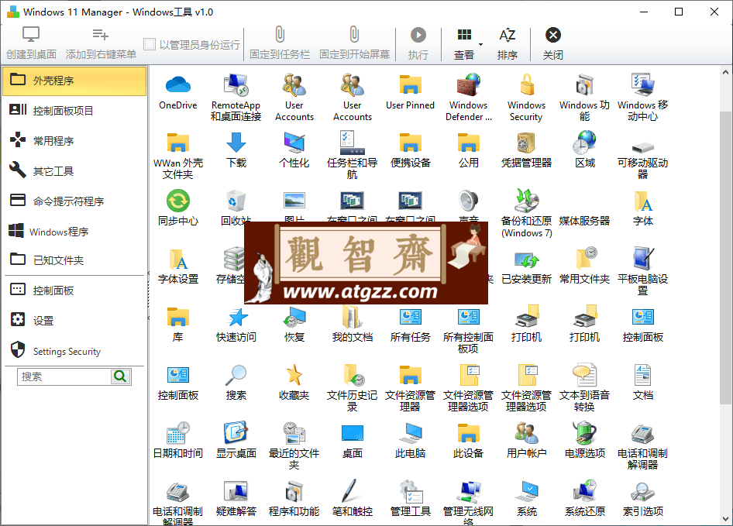Switch to 常用程序 category
The width and height of the screenshot is (733, 526).
point(75,141)
